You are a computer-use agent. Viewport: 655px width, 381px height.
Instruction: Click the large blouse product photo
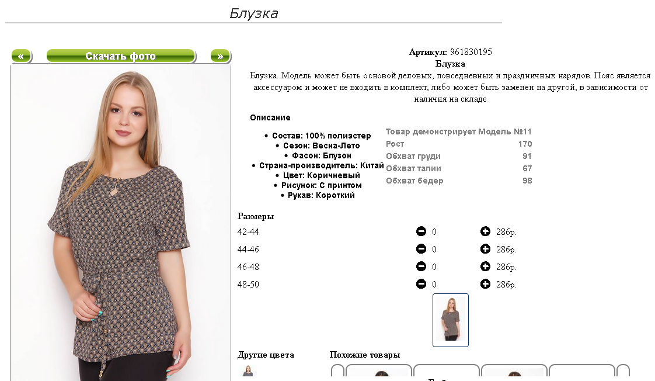coord(121,223)
